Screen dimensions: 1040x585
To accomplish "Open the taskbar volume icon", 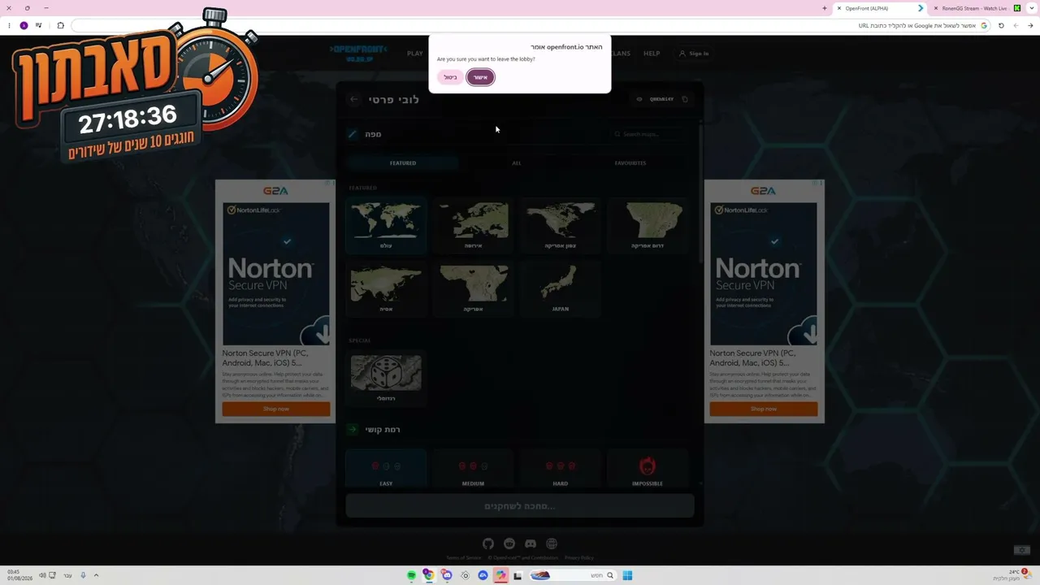I will (x=42, y=575).
